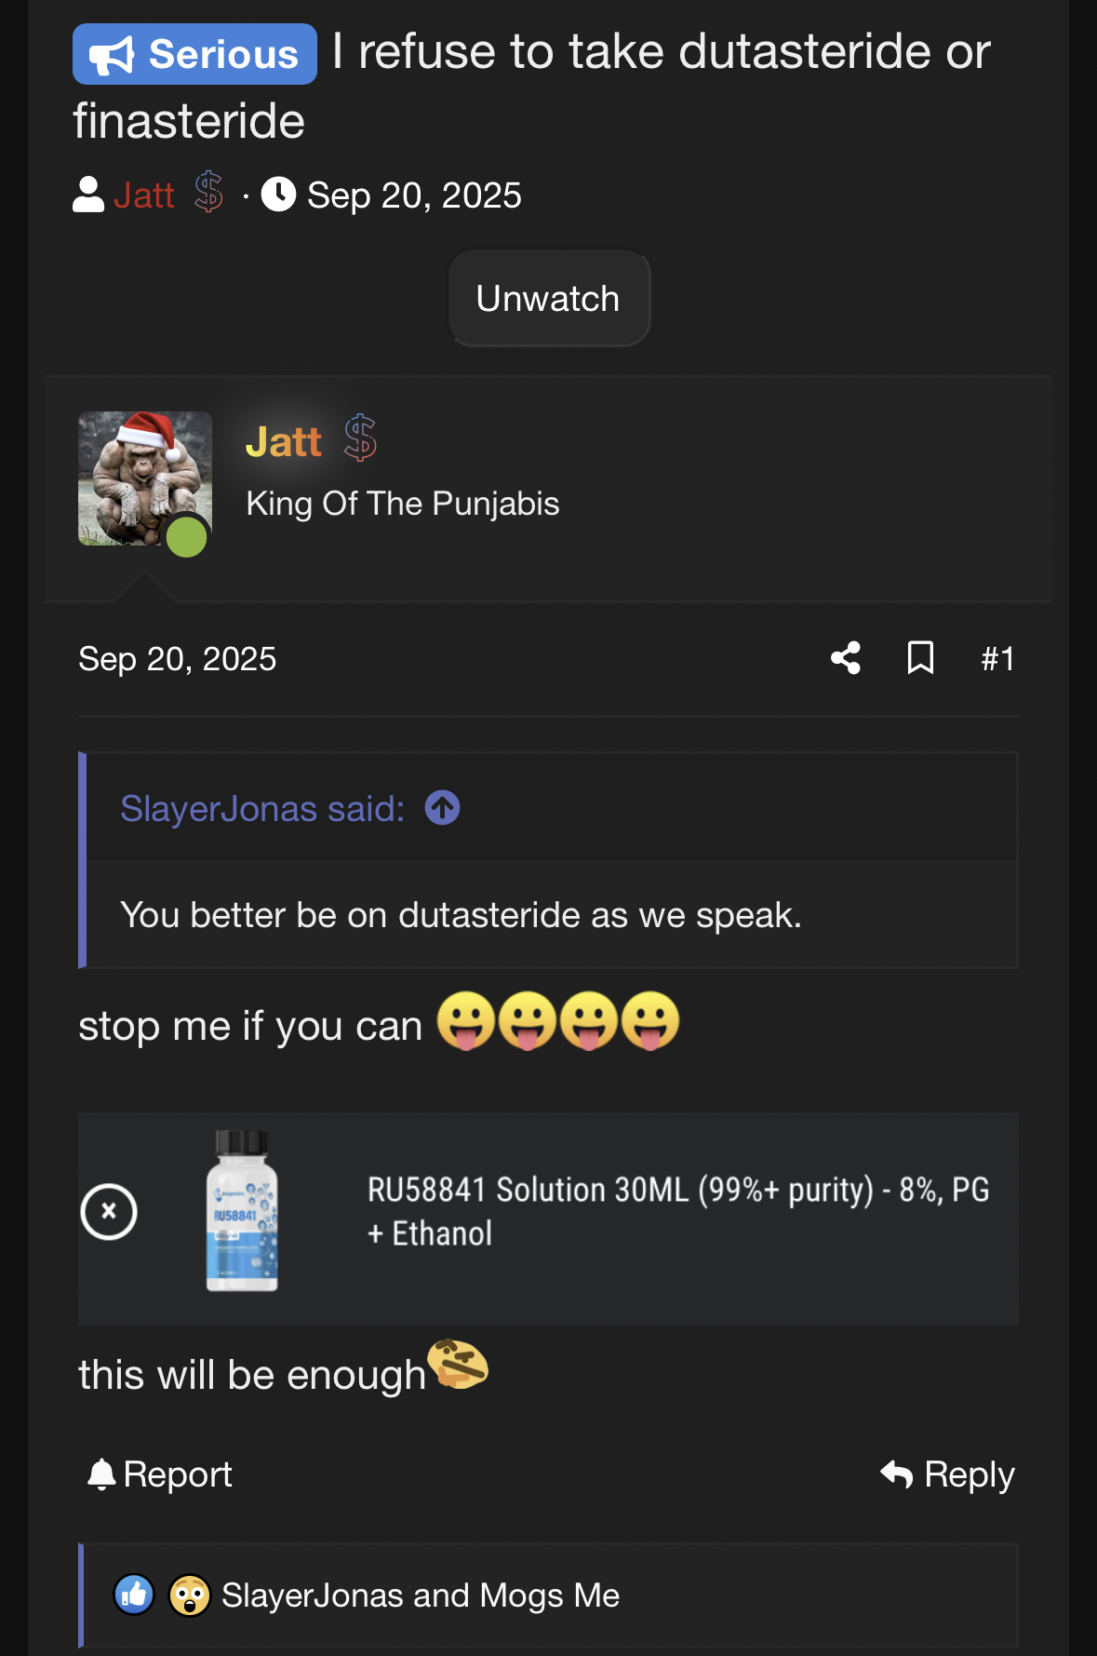The width and height of the screenshot is (1097, 1656).
Task: Open the SlayerJonas and Mogs Me reactions list
Action: click(x=421, y=1595)
